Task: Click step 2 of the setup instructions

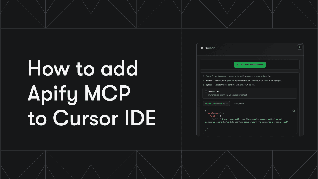Action: [x=229, y=85]
